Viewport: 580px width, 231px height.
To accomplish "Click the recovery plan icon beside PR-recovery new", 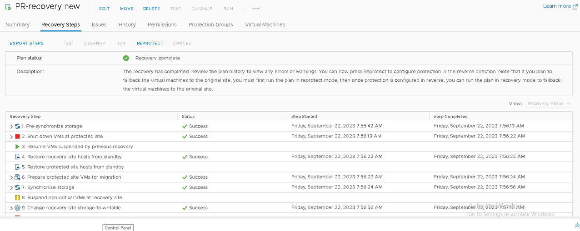I will (8, 7).
